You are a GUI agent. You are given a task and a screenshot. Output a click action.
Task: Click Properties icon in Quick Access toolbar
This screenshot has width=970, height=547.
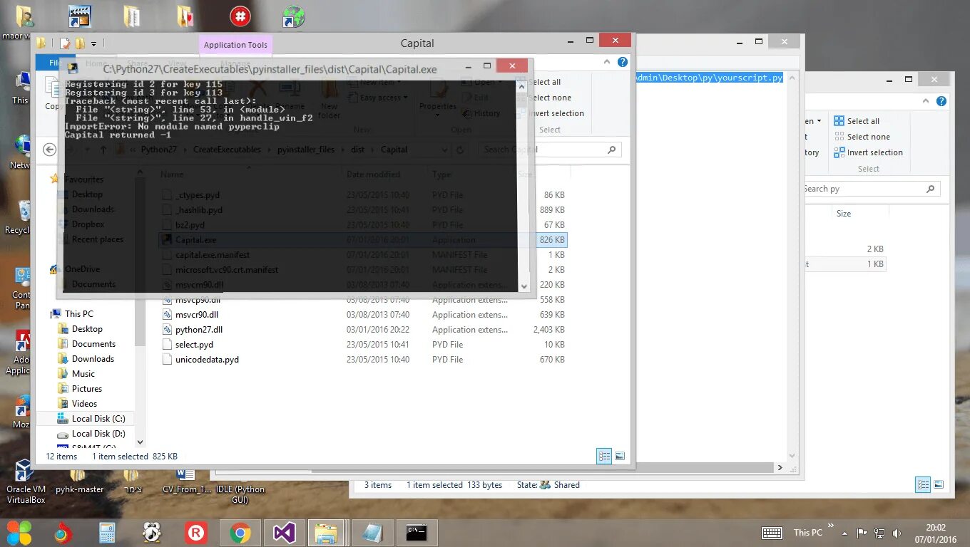(x=65, y=43)
